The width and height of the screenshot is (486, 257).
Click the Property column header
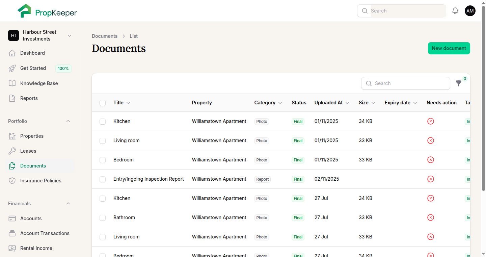tap(202, 103)
